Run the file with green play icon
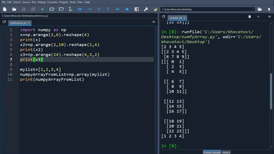This screenshot has height=154, width=274. 42,9
